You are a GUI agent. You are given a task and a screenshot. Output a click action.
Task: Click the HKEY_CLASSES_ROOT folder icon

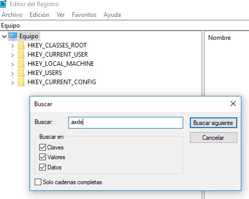click(x=21, y=45)
